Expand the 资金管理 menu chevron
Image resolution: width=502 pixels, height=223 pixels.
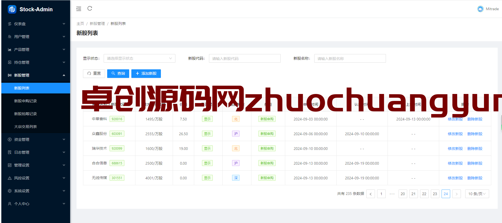click(x=64, y=139)
